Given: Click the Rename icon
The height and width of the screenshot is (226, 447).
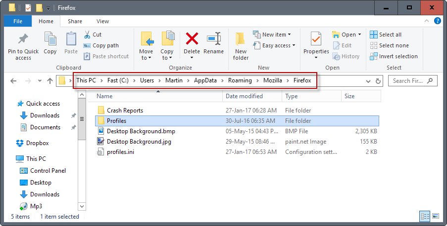Looking at the screenshot, I should (214, 38).
